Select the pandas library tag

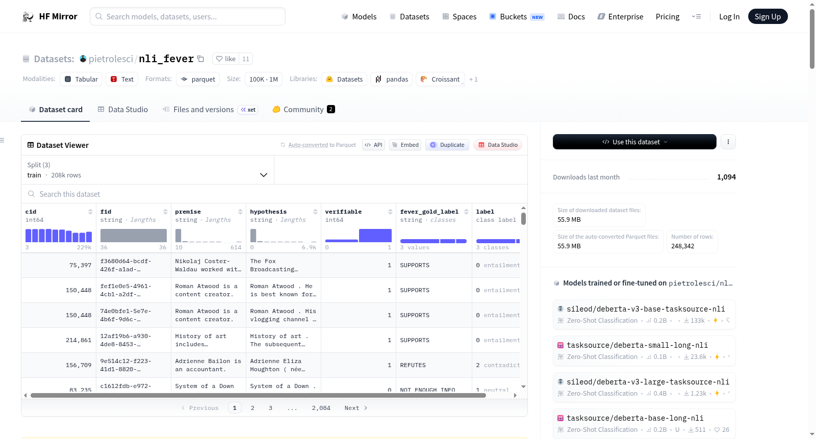tap(392, 79)
